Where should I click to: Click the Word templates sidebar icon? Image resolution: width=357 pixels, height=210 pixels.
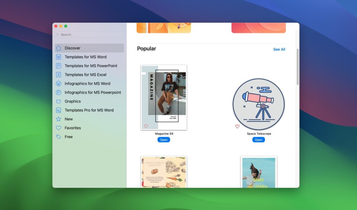(x=59, y=57)
